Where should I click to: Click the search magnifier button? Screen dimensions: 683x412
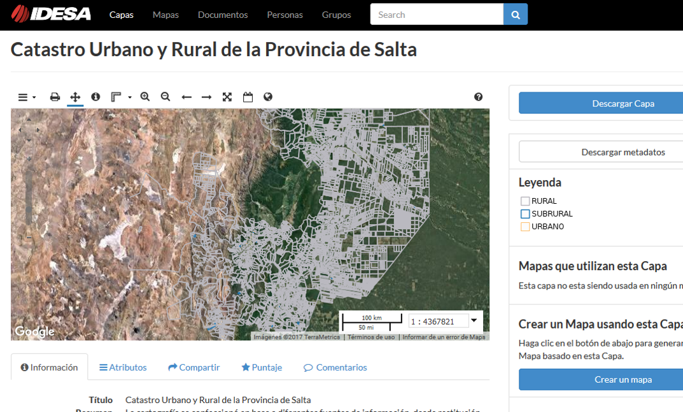tap(516, 15)
